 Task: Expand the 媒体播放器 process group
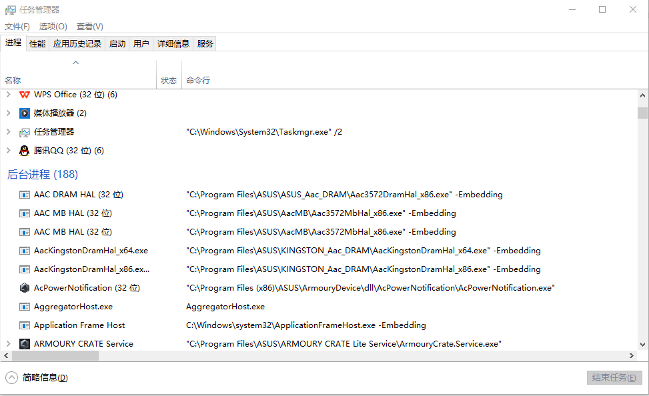click(x=8, y=113)
